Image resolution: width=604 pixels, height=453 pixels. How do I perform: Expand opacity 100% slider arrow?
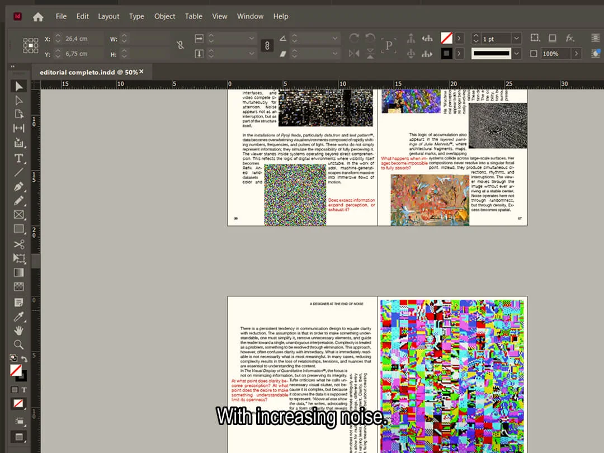point(576,54)
